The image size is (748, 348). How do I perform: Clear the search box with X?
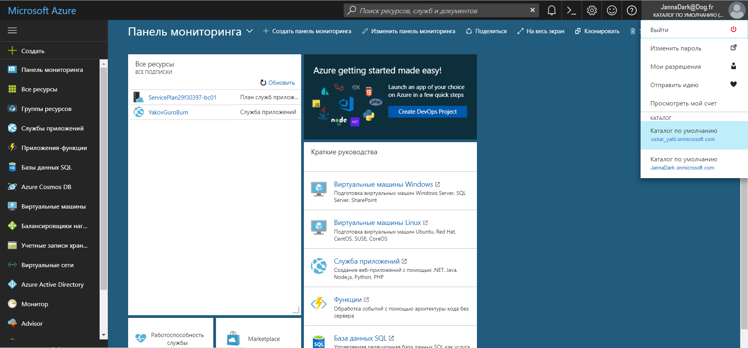click(532, 10)
